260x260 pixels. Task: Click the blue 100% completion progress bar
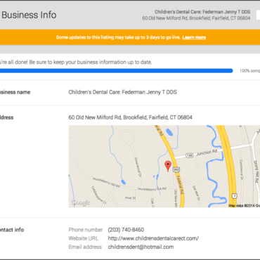click(x=117, y=71)
